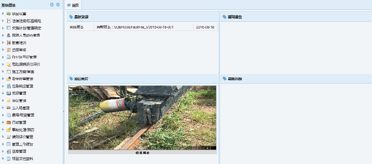Click the tag icon beside 通知通告
The image size is (372, 164).
click(x=224, y=17)
